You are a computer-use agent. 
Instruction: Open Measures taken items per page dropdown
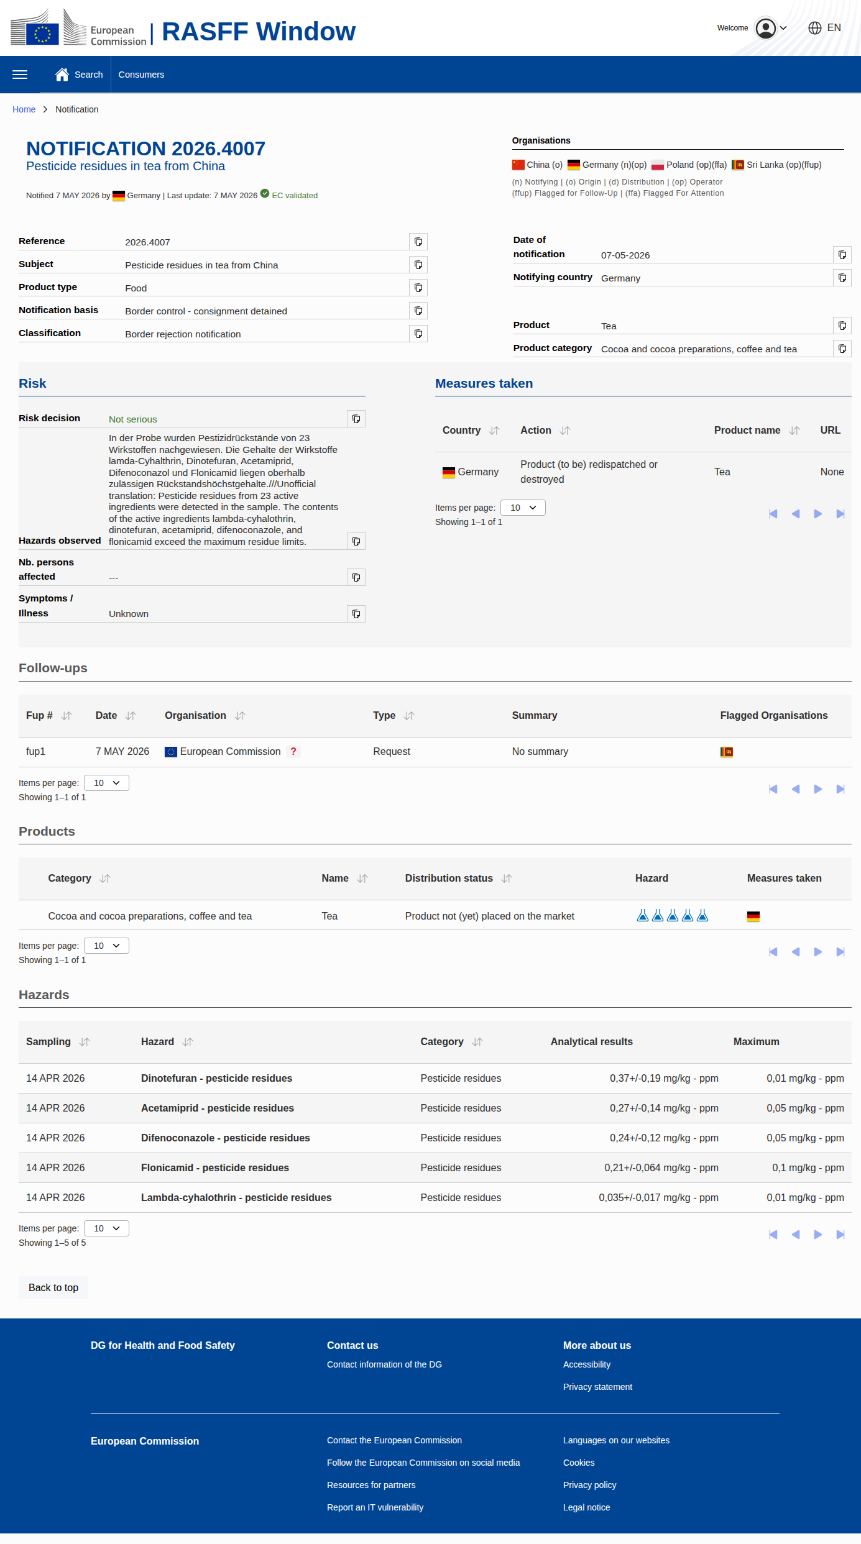point(523,508)
